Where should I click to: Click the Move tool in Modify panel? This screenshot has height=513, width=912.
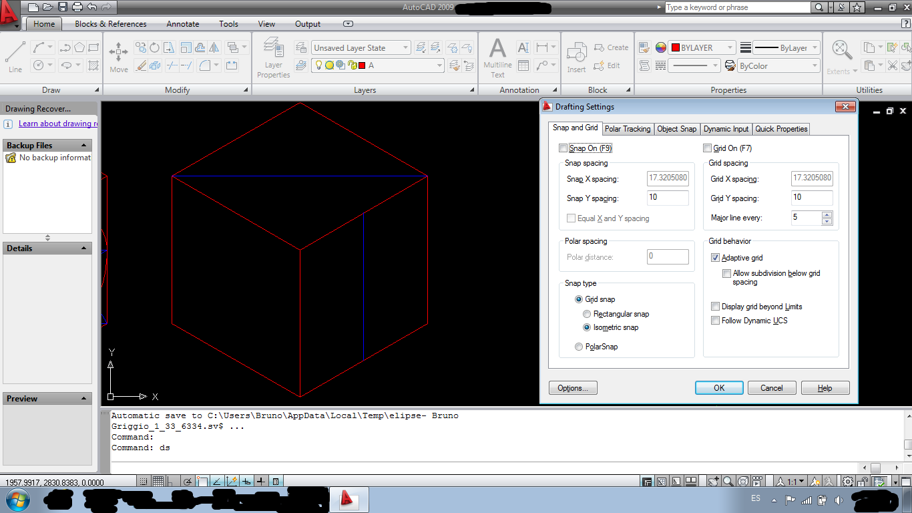[x=119, y=57]
